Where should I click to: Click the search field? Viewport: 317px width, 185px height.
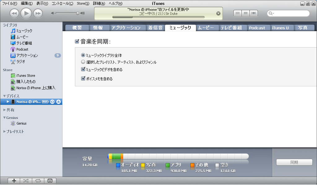pyautogui.click(x=288, y=14)
